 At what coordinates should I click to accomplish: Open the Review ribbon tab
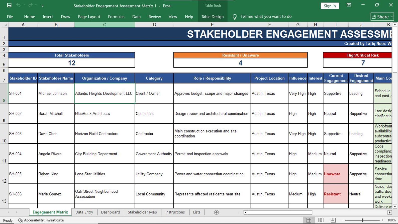155,17
